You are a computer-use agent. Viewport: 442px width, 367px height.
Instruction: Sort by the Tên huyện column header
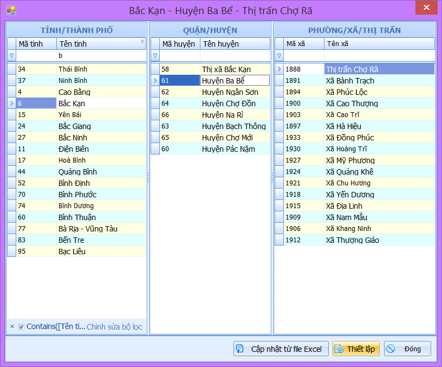pyautogui.click(x=234, y=44)
